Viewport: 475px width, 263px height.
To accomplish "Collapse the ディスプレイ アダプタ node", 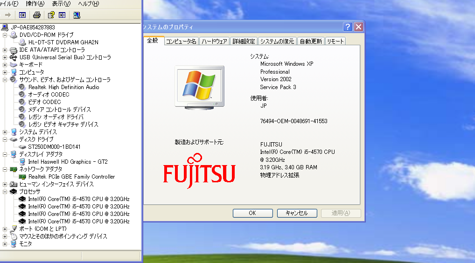I will [5, 154].
